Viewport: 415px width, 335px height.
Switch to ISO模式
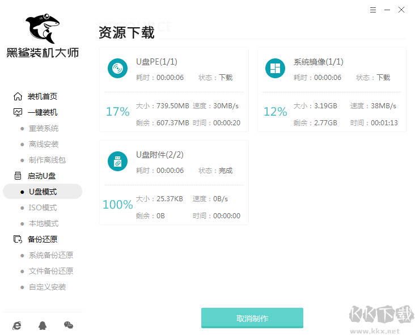coord(43,207)
